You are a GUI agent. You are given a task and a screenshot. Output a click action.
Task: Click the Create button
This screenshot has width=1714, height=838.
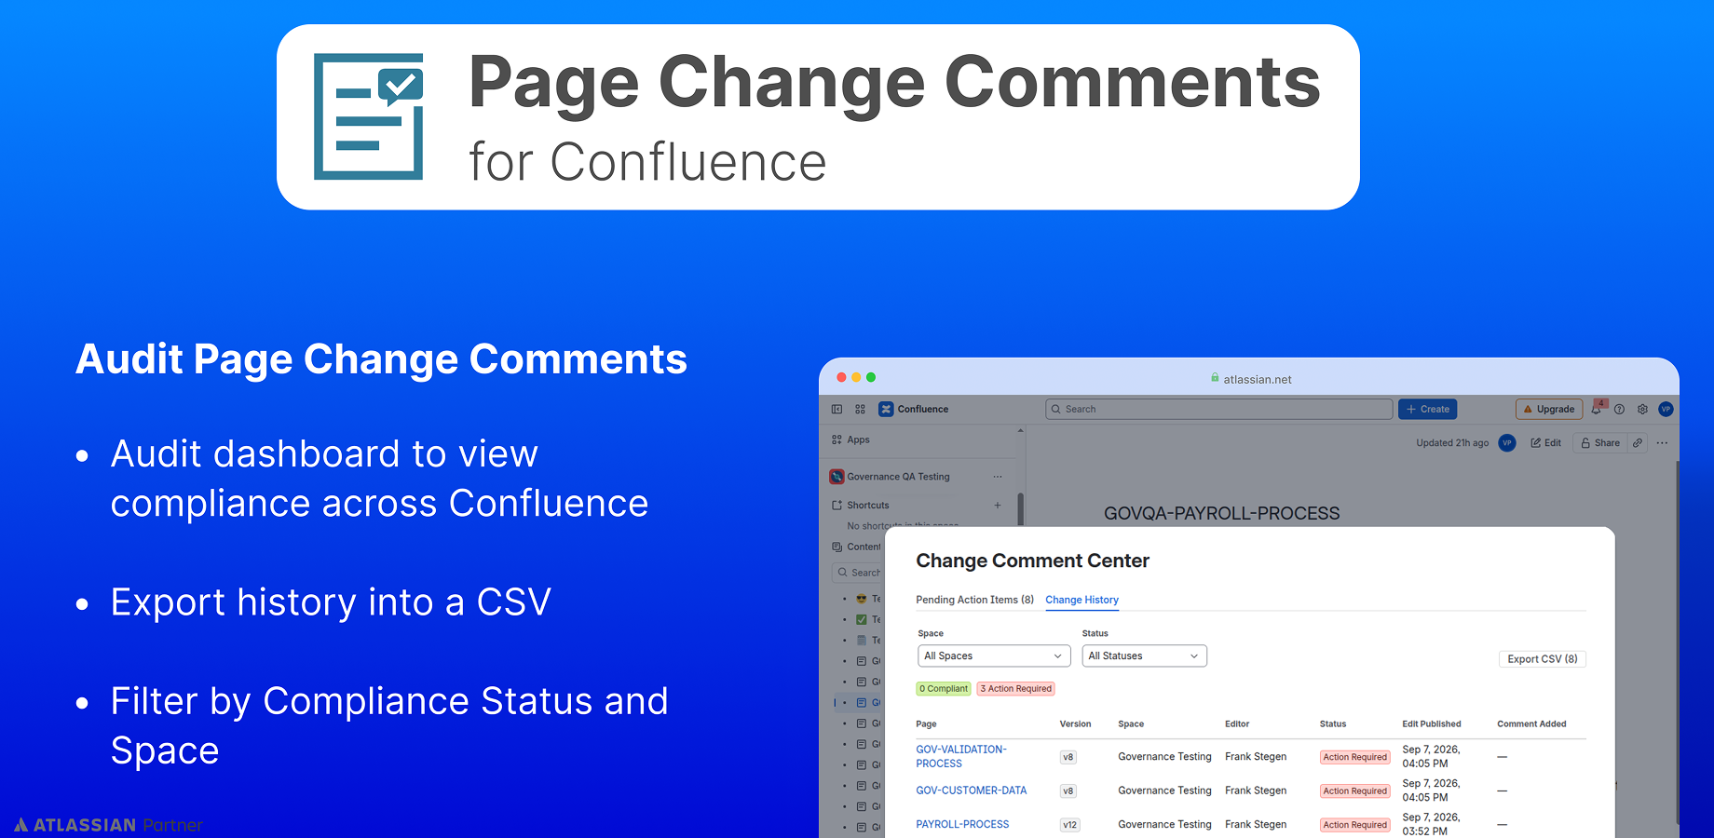click(x=1428, y=409)
